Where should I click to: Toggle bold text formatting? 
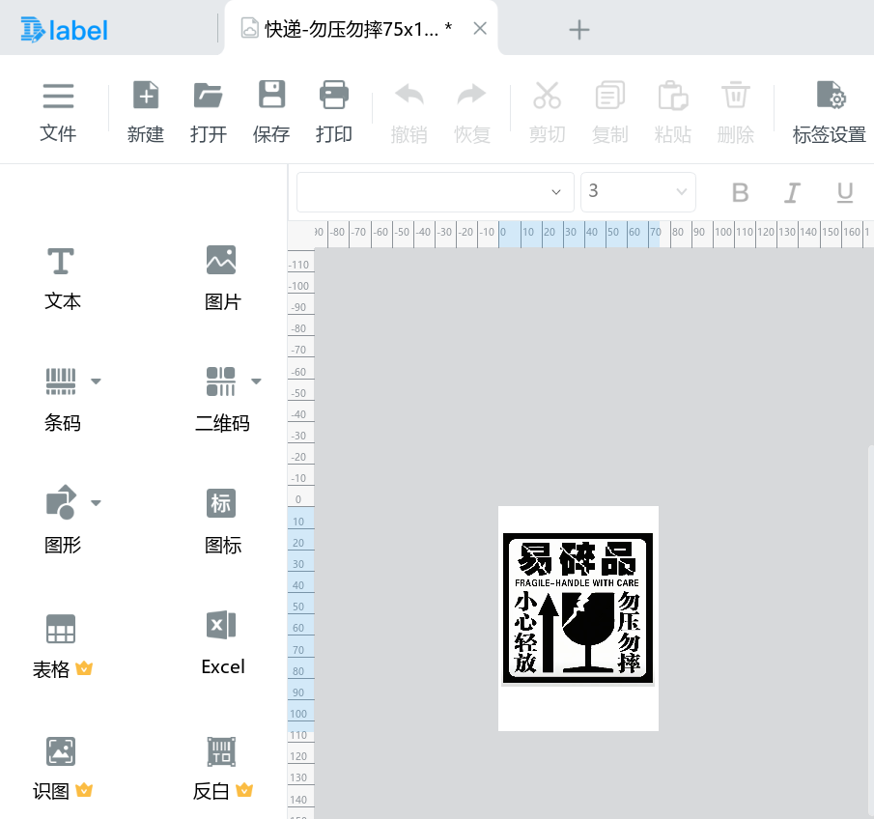(x=739, y=191)
